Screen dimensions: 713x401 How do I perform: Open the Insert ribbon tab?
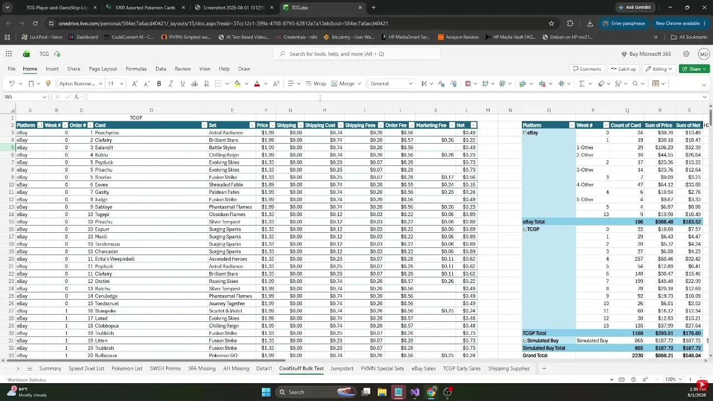52,69
